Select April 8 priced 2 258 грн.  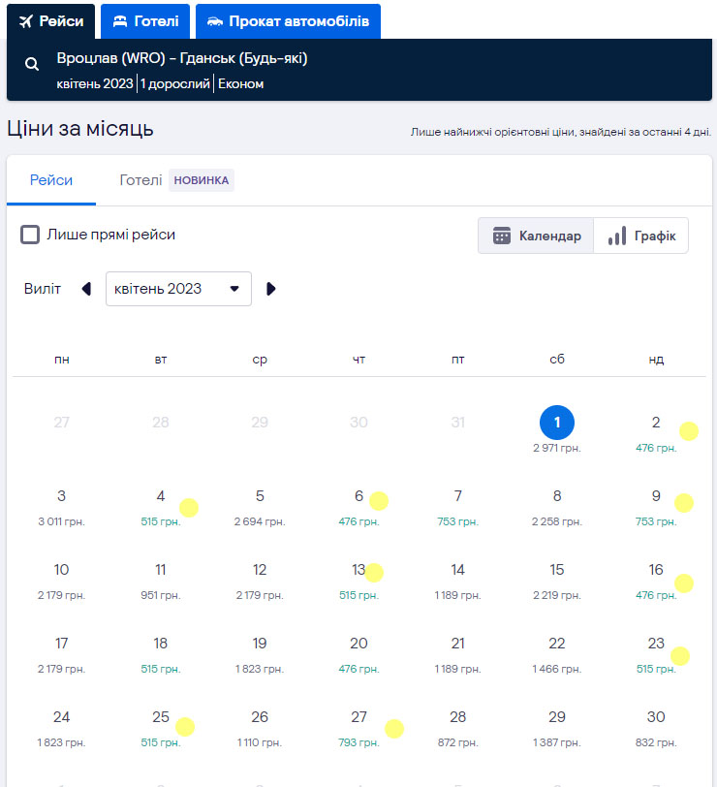557,507
